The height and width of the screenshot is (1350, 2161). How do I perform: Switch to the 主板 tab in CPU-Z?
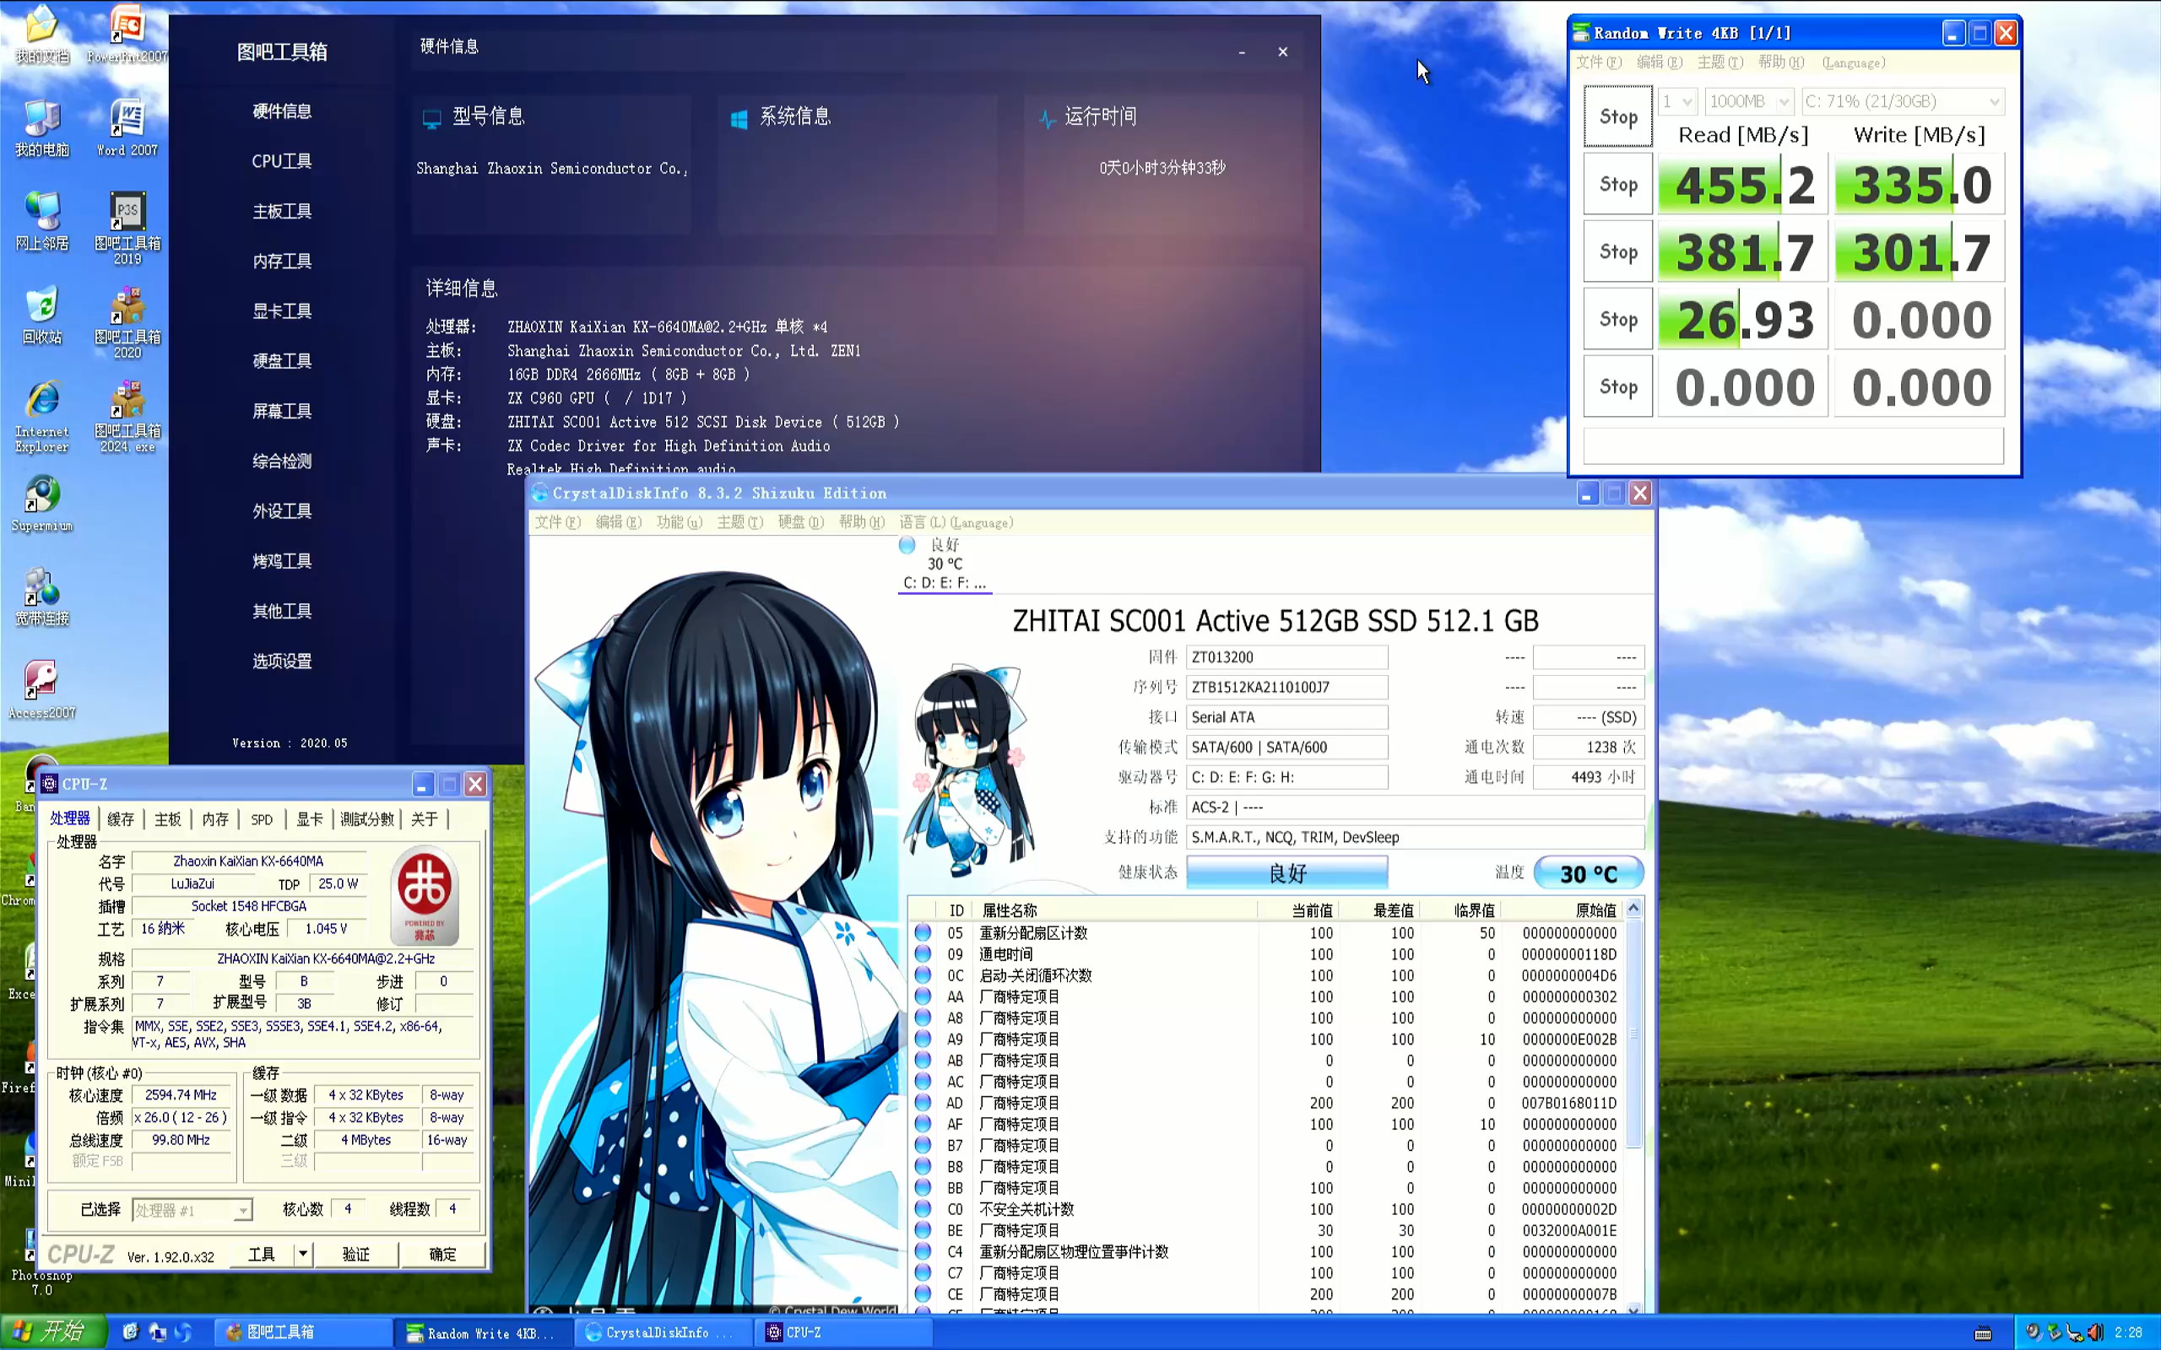pyautogui.click(x=168, y=818)
